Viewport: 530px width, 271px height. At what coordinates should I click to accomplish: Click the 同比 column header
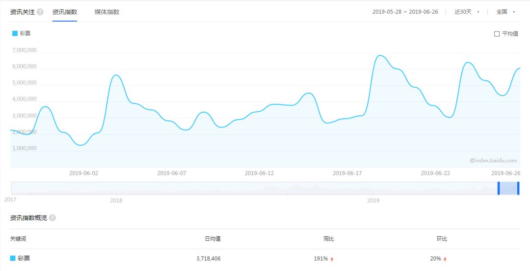pos(329,239)
